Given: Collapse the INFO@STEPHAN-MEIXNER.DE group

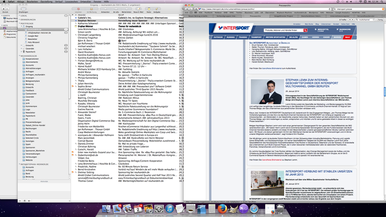Looking at the screenshot, I should 20,164.
